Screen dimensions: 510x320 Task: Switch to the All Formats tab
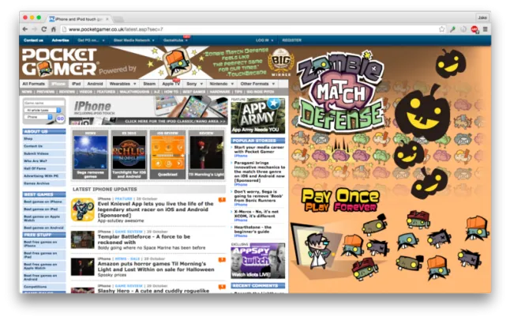coord(33,84)
